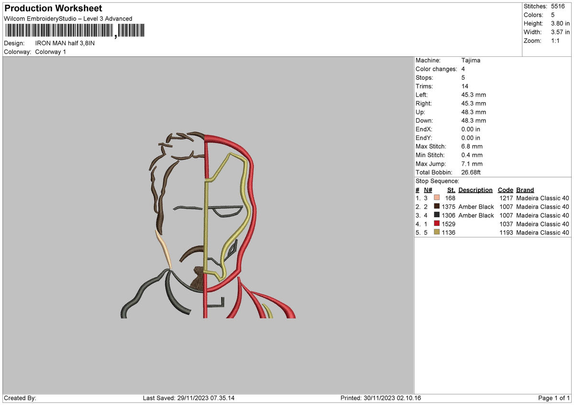Click the 'Stop Sequence:' heading
This screenshot has height=405, width=574.
pyautogui.click(x=437, y=181)
